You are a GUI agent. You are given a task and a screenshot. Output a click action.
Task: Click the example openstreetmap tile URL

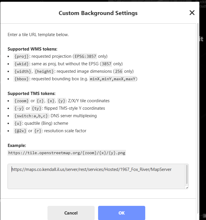[67, 153]
